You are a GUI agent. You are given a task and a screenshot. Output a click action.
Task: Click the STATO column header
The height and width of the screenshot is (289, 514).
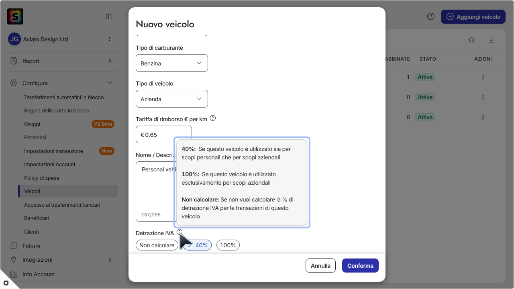click(x=428, y=59)
